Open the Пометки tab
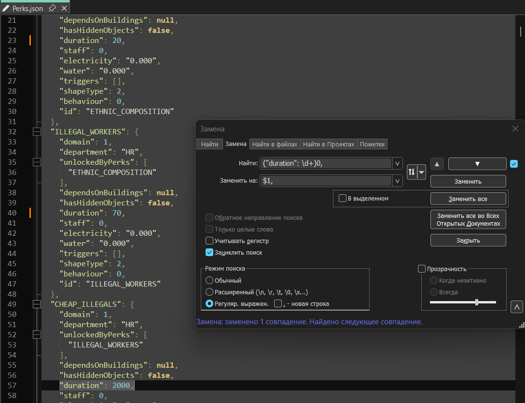Viewport: 525px width, 403px height. (372, 144)
